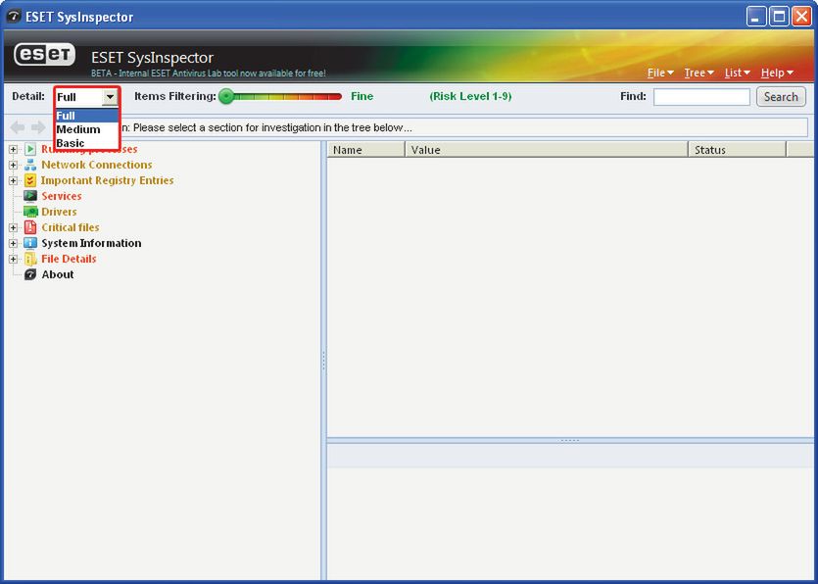This screenshot has height=584, width=818.
Task: Click the Value column header
Action: [x=547, y=150]
